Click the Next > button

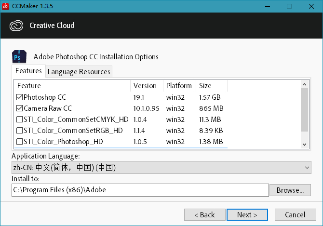tap(247, 215)
